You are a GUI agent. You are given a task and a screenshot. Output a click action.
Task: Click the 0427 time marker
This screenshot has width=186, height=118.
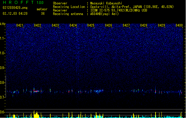point(126,25)
